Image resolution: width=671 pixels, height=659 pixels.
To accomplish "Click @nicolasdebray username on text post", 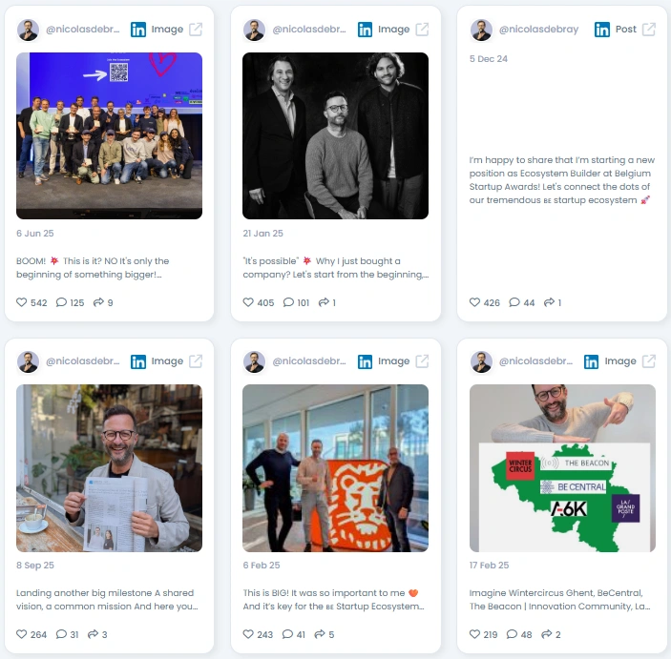I will tap(538, 29).
